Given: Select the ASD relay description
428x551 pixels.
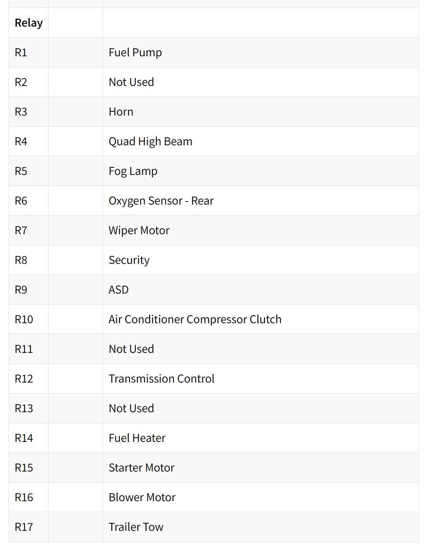Looking at the screenshot, I should pos(119,290).
